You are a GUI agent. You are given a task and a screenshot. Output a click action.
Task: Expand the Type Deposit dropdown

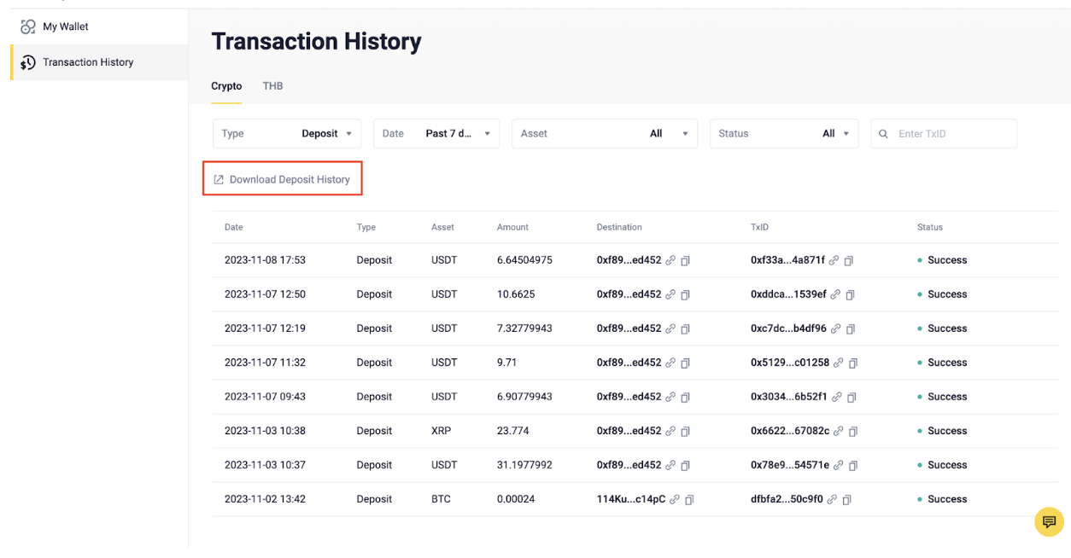click(287, 134)
